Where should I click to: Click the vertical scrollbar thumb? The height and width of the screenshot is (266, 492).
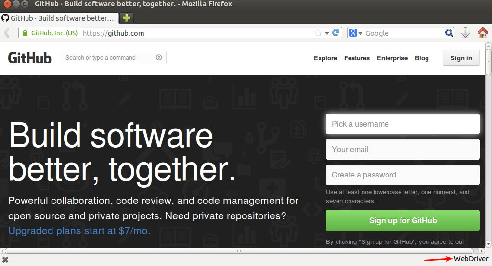[488, 61]
